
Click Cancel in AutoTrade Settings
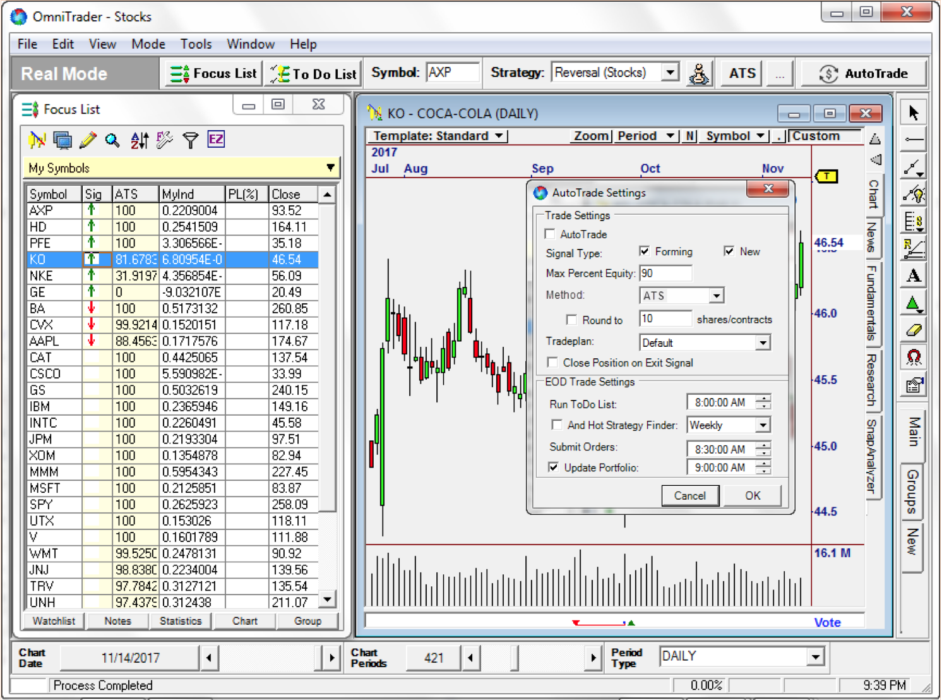(689, 495)
